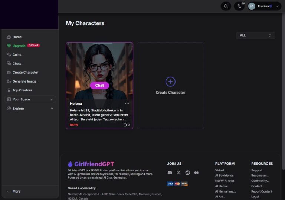Click the profile avatar letter P
Image resolution: width=285 pixels, height=200 pixels.
point(252,6)
